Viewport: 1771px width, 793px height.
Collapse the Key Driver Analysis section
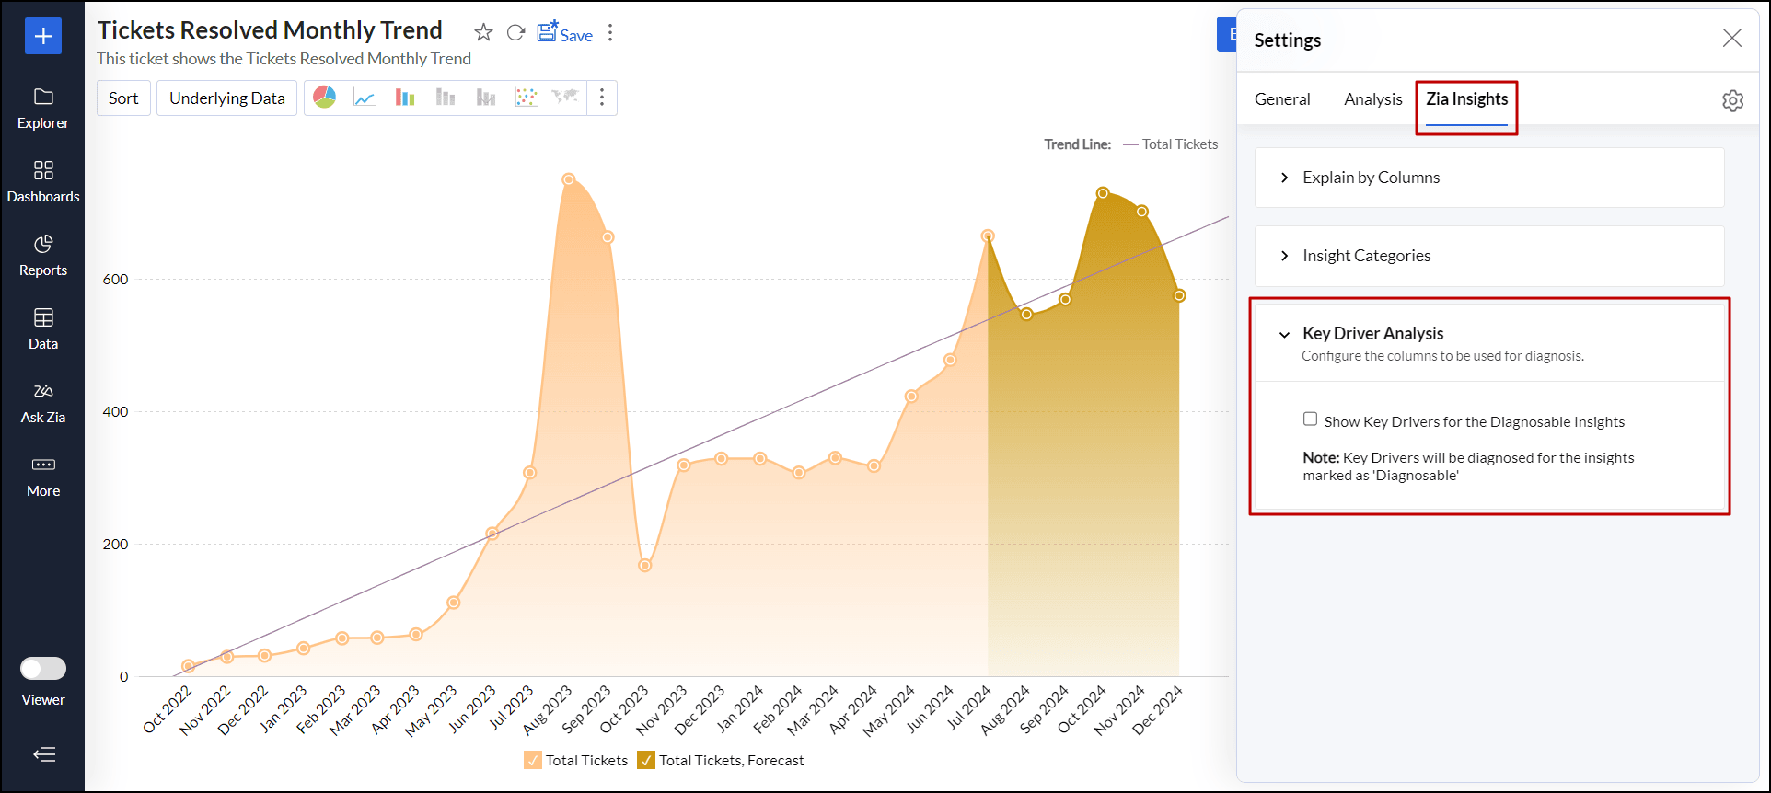click(1284, 335)
